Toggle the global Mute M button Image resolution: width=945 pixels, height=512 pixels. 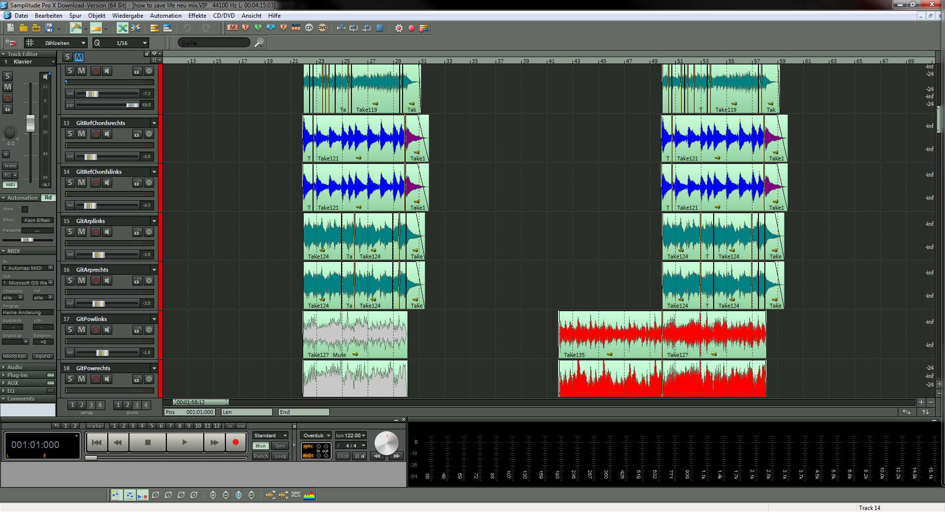(79, 57)
